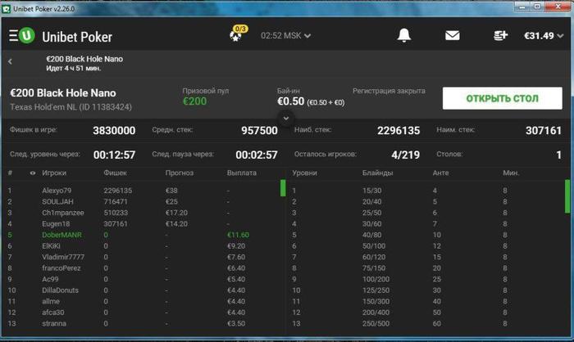Image resolution: width=574 pixels, height=342 pixels.
Task: Minimize the Unibet Poker window
Action: click(x=522, y=7)
